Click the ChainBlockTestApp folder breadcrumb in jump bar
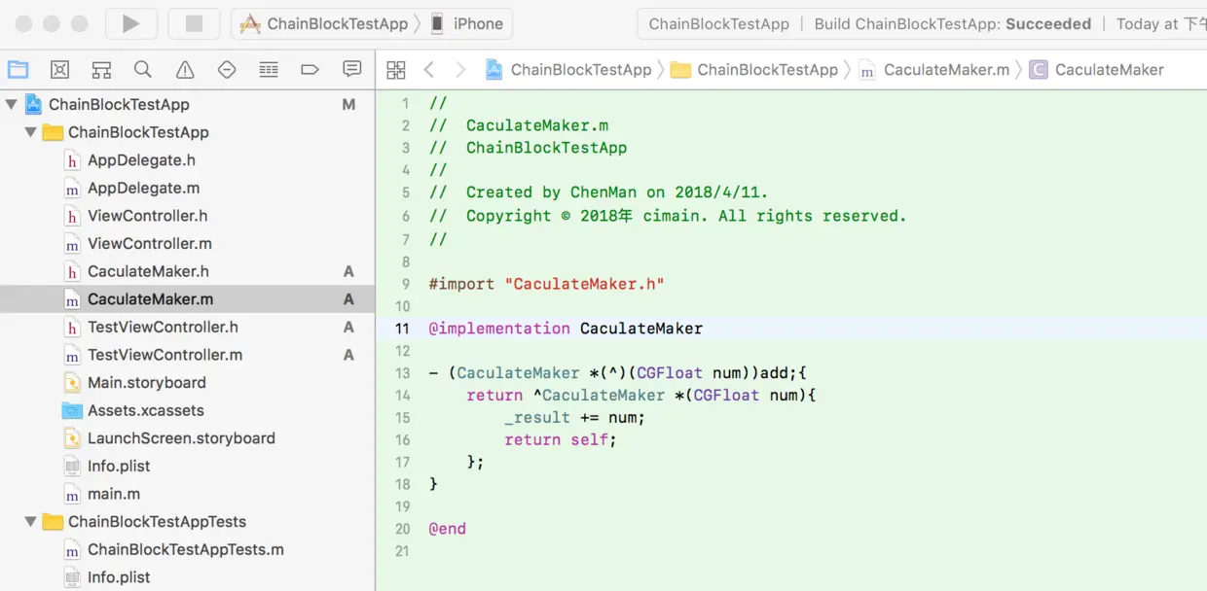Image resolution: width=1207 pixels, height=591 pixels. 755,70
